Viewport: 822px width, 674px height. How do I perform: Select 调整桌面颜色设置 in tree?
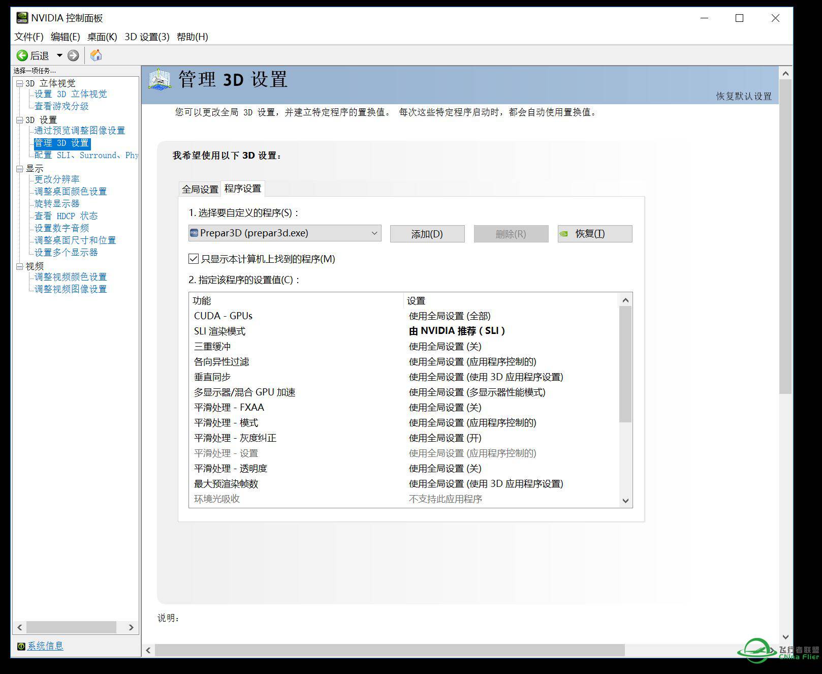pos(71,192)
